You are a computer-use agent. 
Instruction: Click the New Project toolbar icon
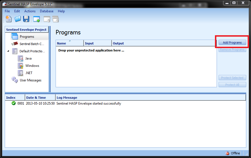tap(9, 19)
